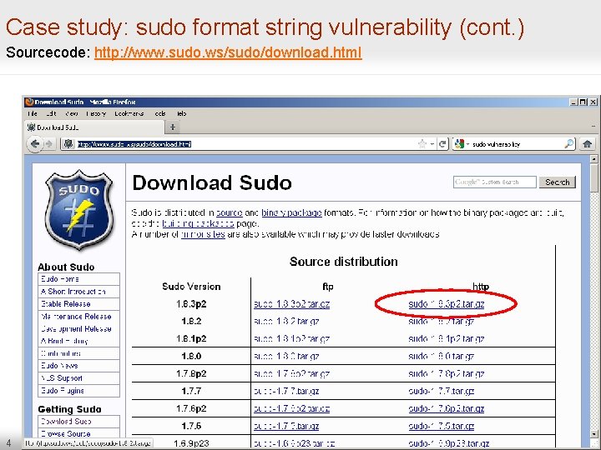Open the source link in the intro text
Screen dimensions: 601x450
point(230,212)
